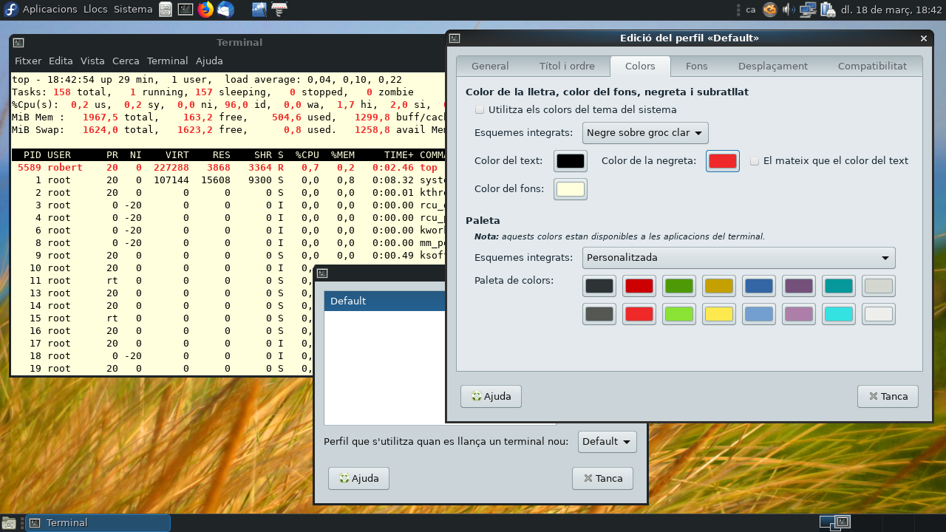
Task: Click the show desktop icon in bottom panel
Action: [8, 523]
